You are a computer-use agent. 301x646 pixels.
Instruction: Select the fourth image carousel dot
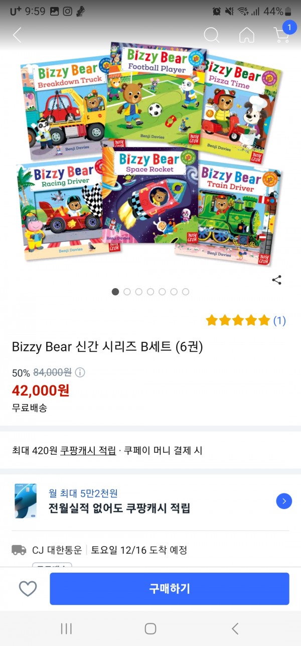150,292
